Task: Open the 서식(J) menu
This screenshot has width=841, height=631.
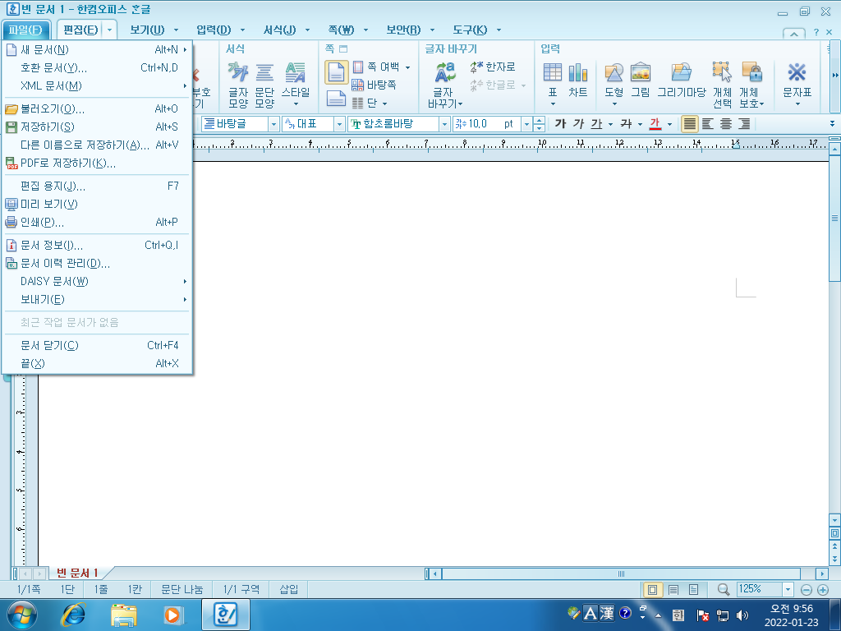Action: click(x=279, y=30)
